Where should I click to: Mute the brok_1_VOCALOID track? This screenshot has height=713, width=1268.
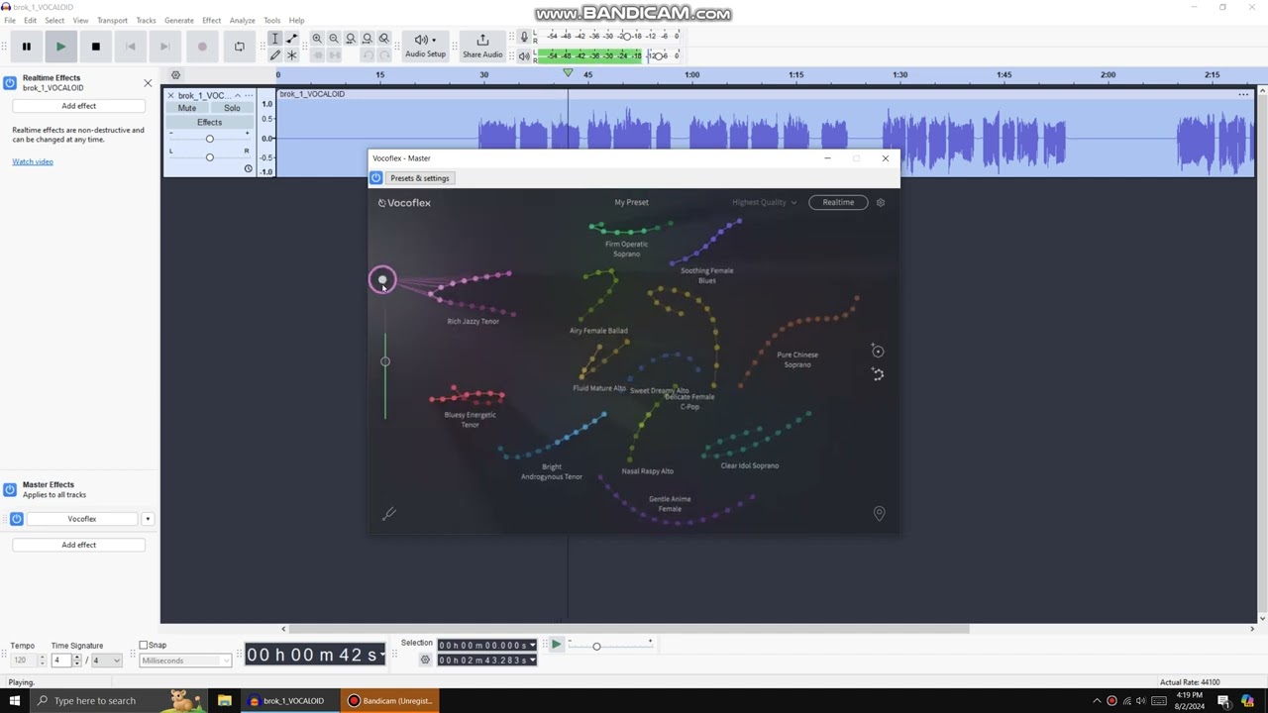click(187, 108)
